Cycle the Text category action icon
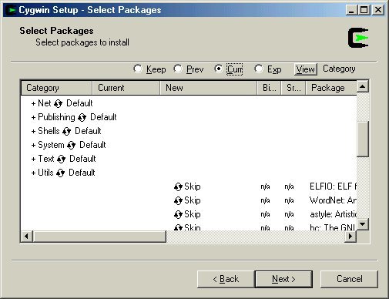This screenshot has width=389, height=299. tap(62, 159)
